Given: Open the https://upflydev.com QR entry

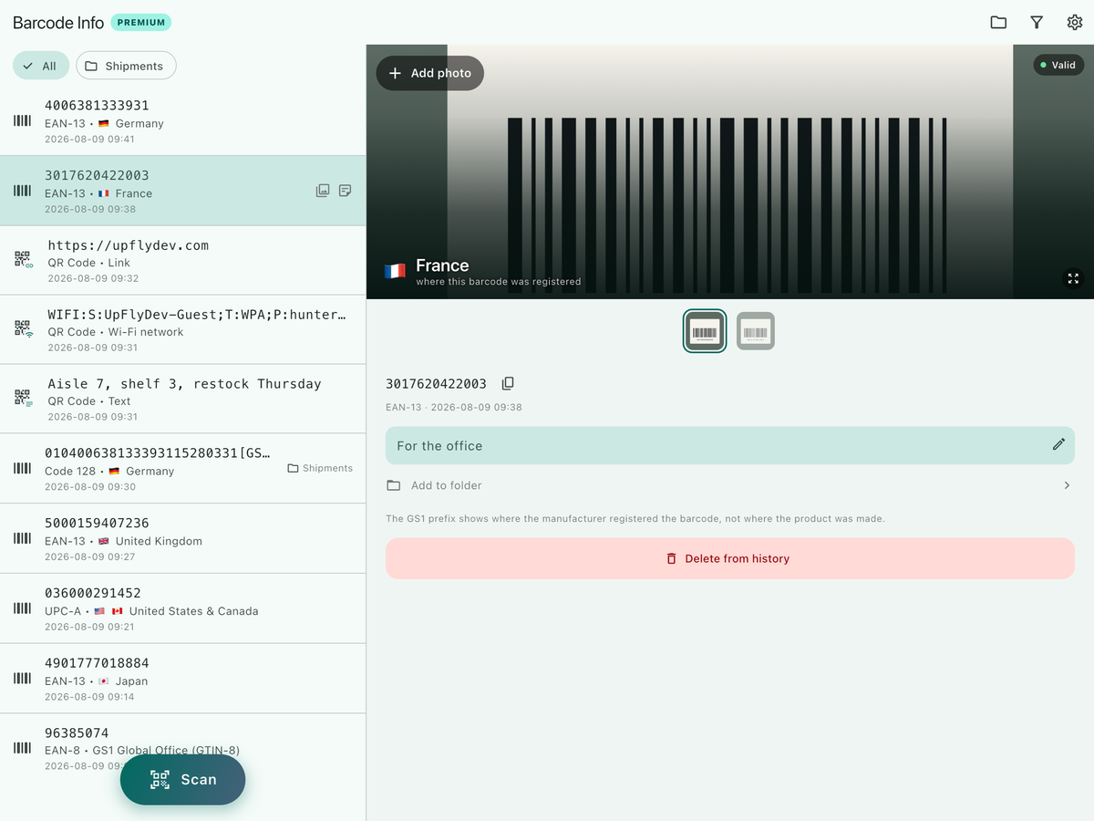Looking at the screenshot, I should (x=182, y=260).
